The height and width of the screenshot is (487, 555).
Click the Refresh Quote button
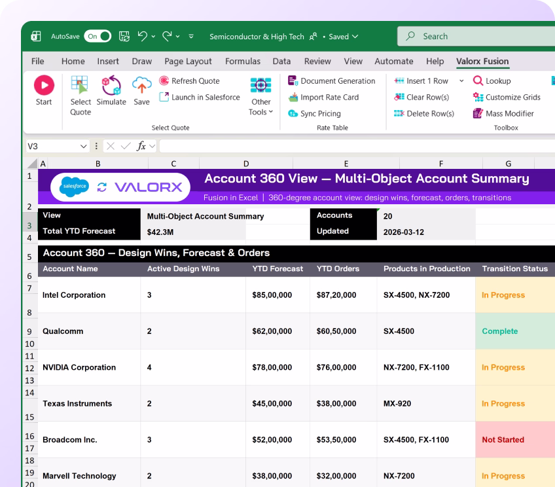coord(189,81)
